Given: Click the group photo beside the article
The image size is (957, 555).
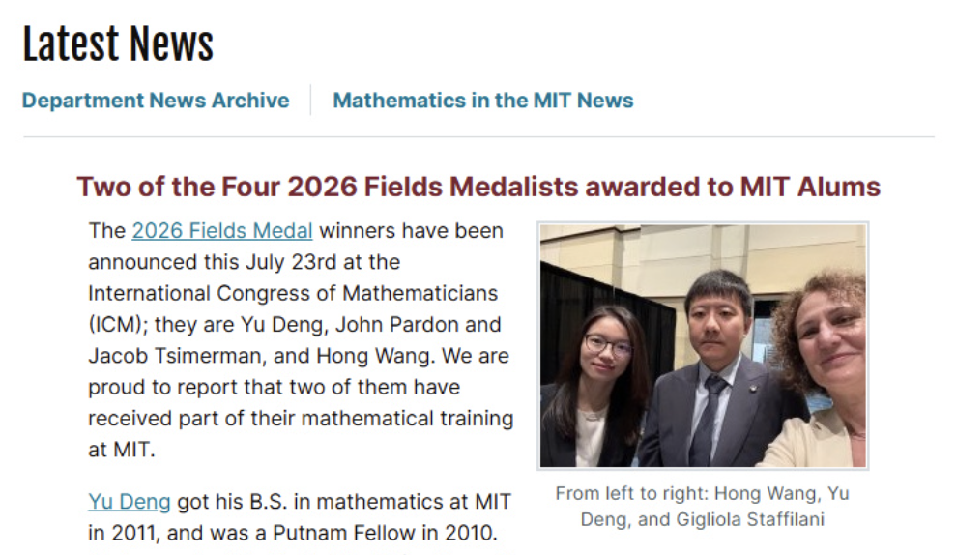Looking at the screenshot, I should tap(703, 345).
